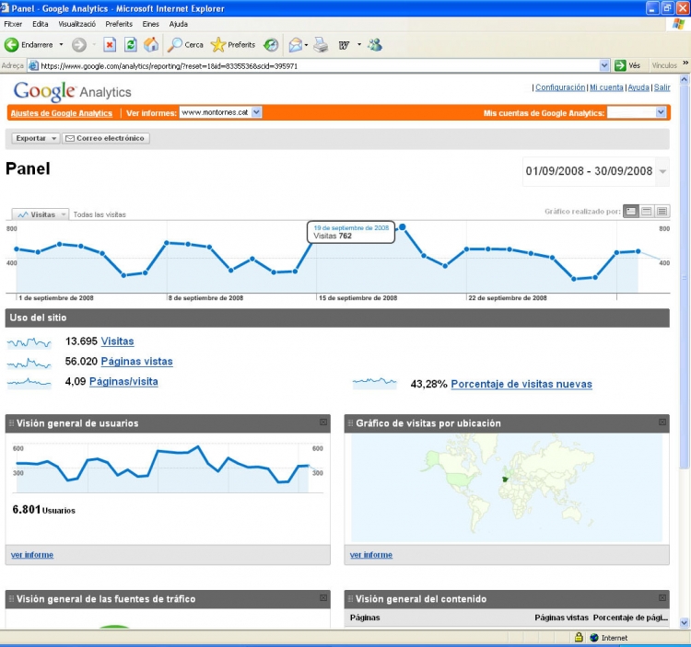691x647 pixels.
Task: Go to the home page icon
Action: [151, 45]
